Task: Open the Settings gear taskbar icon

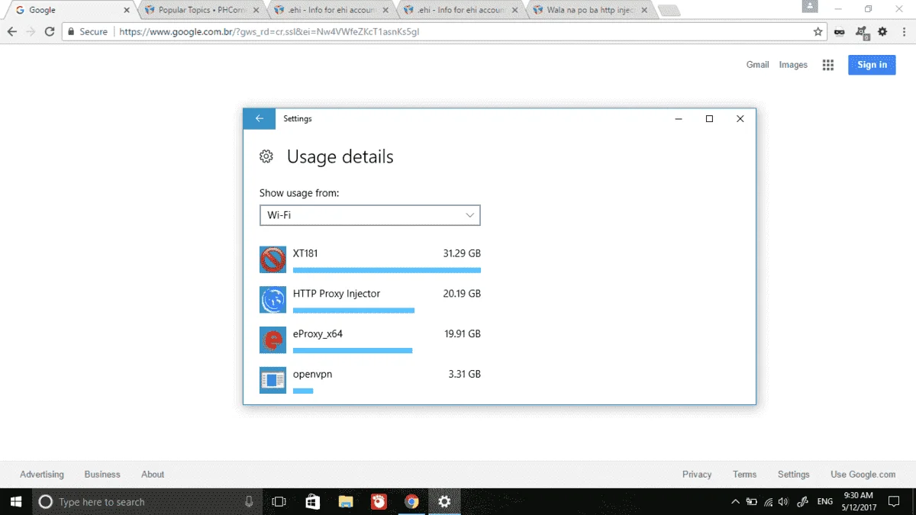Action: coord(444,502)
